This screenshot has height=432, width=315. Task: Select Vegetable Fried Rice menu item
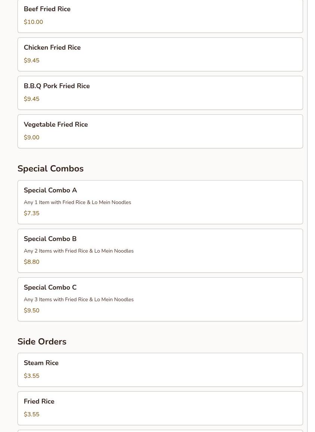pyautogui.click(x=160, y=132)
